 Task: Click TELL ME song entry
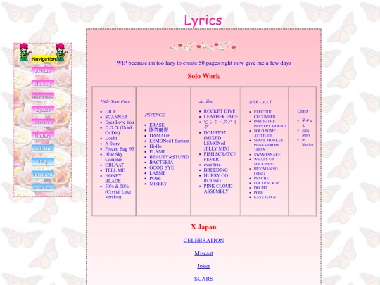(x=115, y=170)
